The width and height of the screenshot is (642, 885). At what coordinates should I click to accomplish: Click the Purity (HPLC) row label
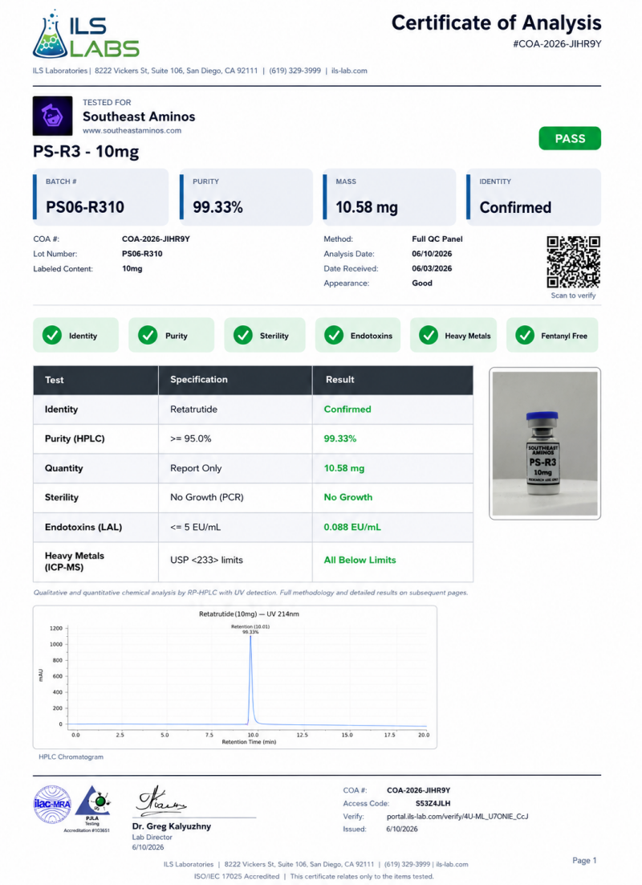pyautogui.click(x=75, y=438)
